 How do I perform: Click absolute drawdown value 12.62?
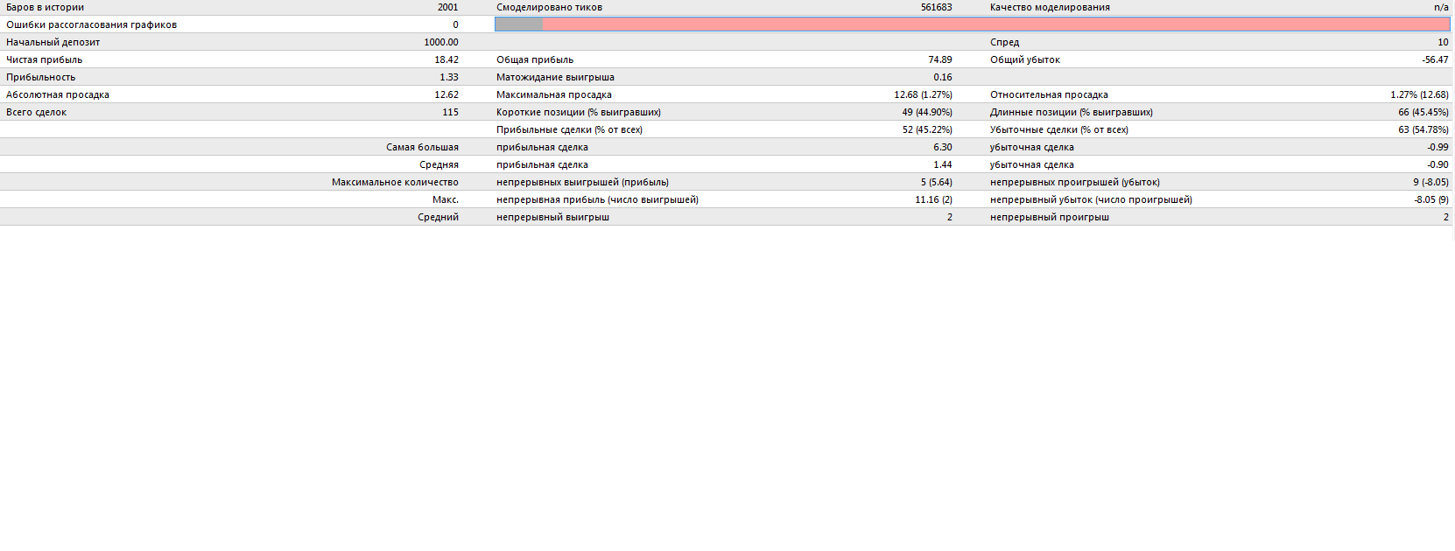446,94
